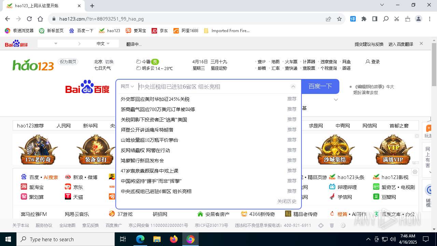Open a new browser tab
437x246 pixels.
[x=92, y=5]
